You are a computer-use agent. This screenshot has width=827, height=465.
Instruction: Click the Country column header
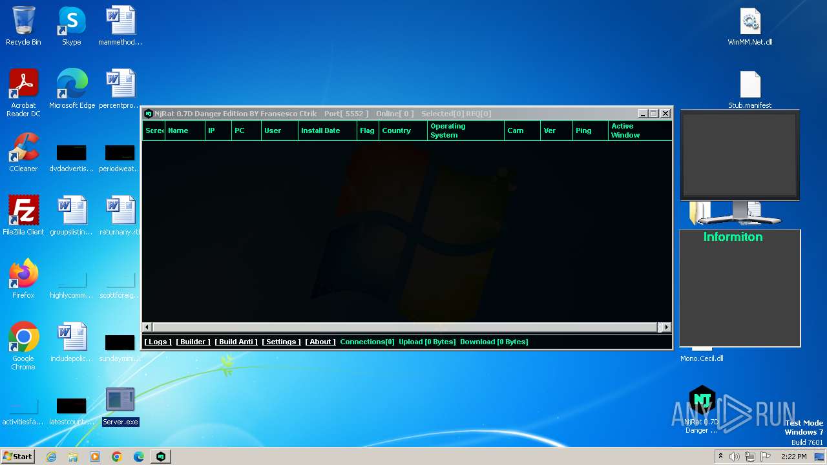click(x=403, y=130)
